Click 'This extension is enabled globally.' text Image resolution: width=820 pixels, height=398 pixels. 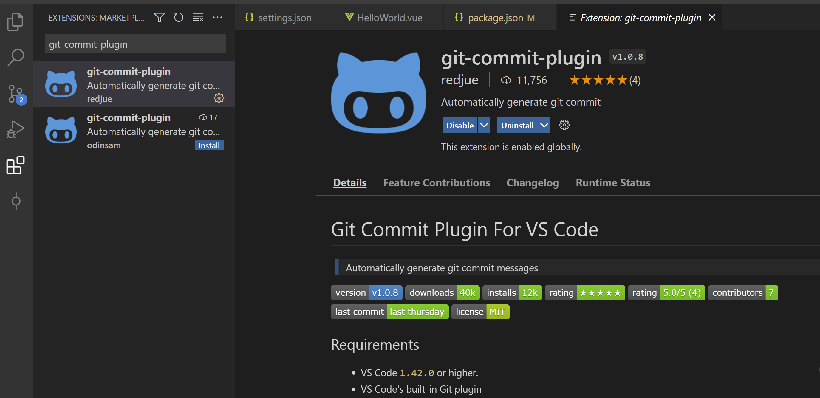[511, 147]
